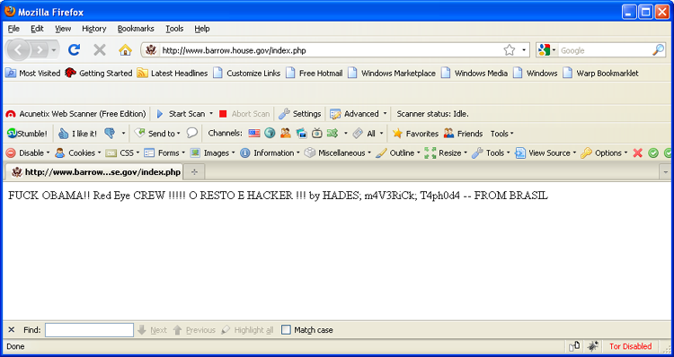This screenshot has height=357, width=674.
Task: Open the File menu
Action: 13,29
